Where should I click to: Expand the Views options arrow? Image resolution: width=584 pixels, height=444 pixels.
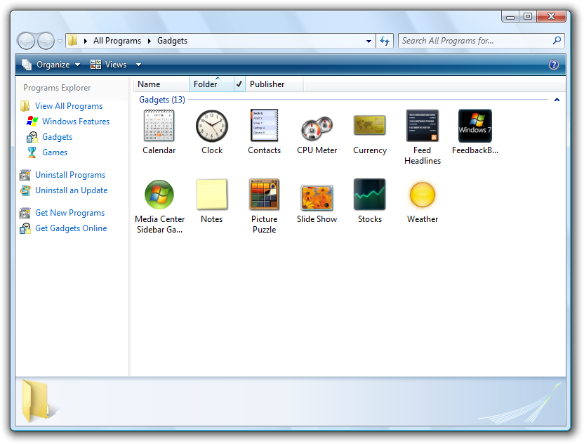click(x=138, y=65)
